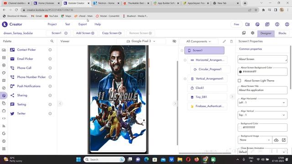Switch to the Designer view
The height and width of the screenshot is (164, 292).
(x=266, y=33)
